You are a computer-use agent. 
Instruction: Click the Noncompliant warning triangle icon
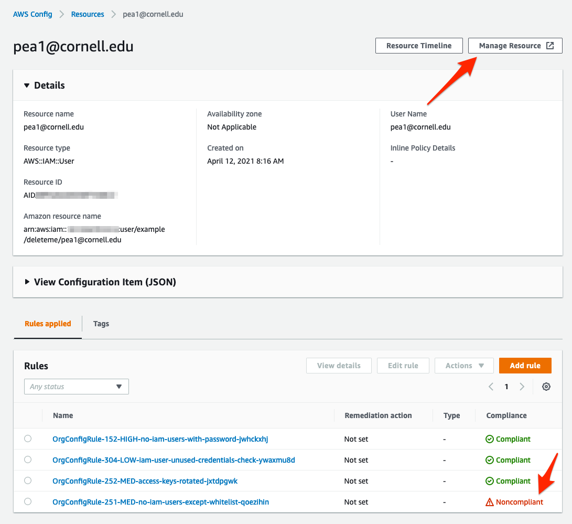490,502
